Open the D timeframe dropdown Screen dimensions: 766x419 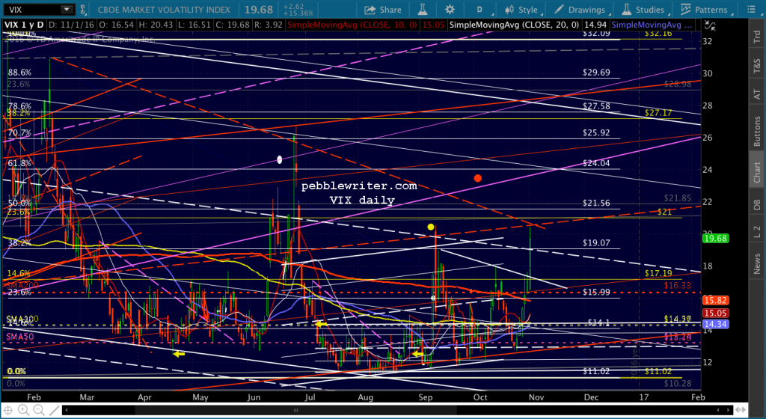coord(479,10)
